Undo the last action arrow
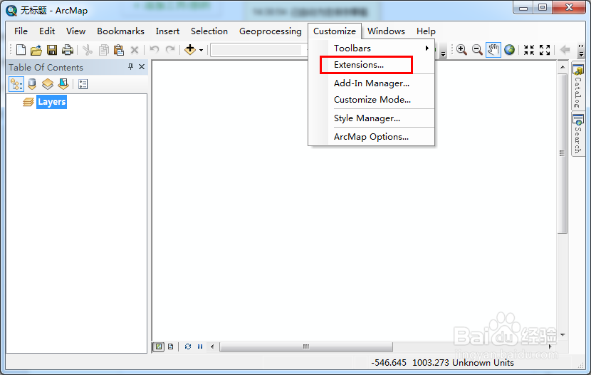591x375 pixels. tap(154, 49)
